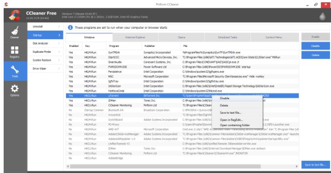The image size is (331, 173).
Task: Click the CCleaner logo in header
Action: pyautogui.click(x=15, y=15)
